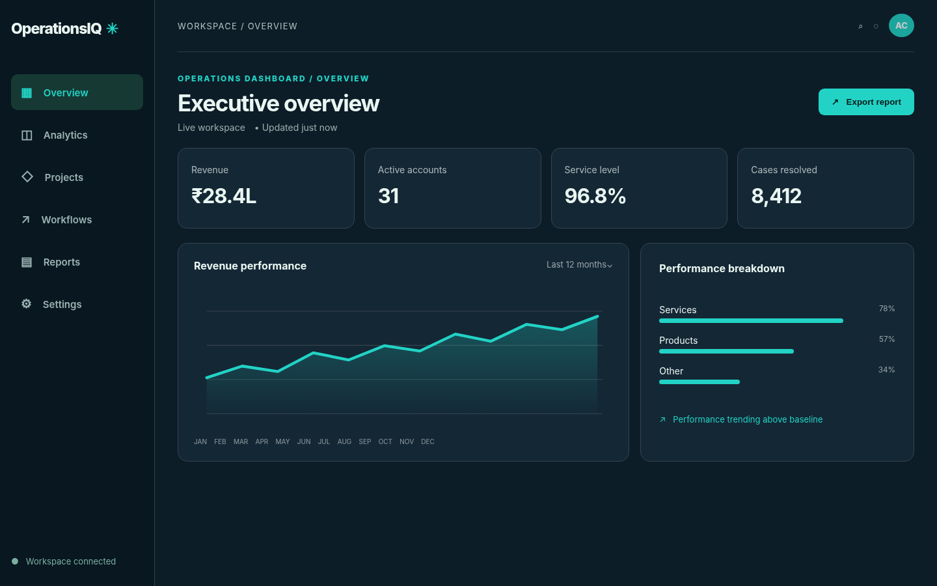Click the Performance breakdown heading
Screen dimensions: 937x586
click(722, 268)
